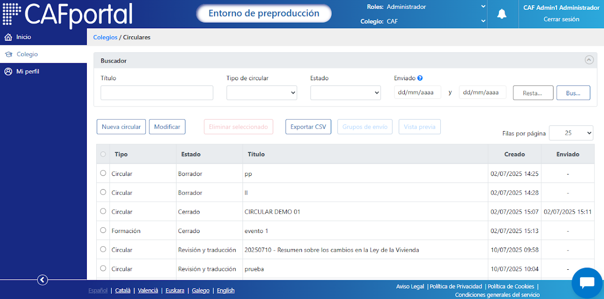The height and width of the screenshot is (299, 604).
Task: Collapse the sidebar with the arrow icon
Action: click(42, 280)
